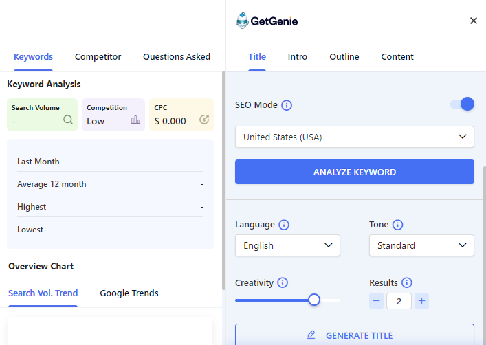
Task: Open the United States (USA) country dropdown
Action: coord(355,137)
